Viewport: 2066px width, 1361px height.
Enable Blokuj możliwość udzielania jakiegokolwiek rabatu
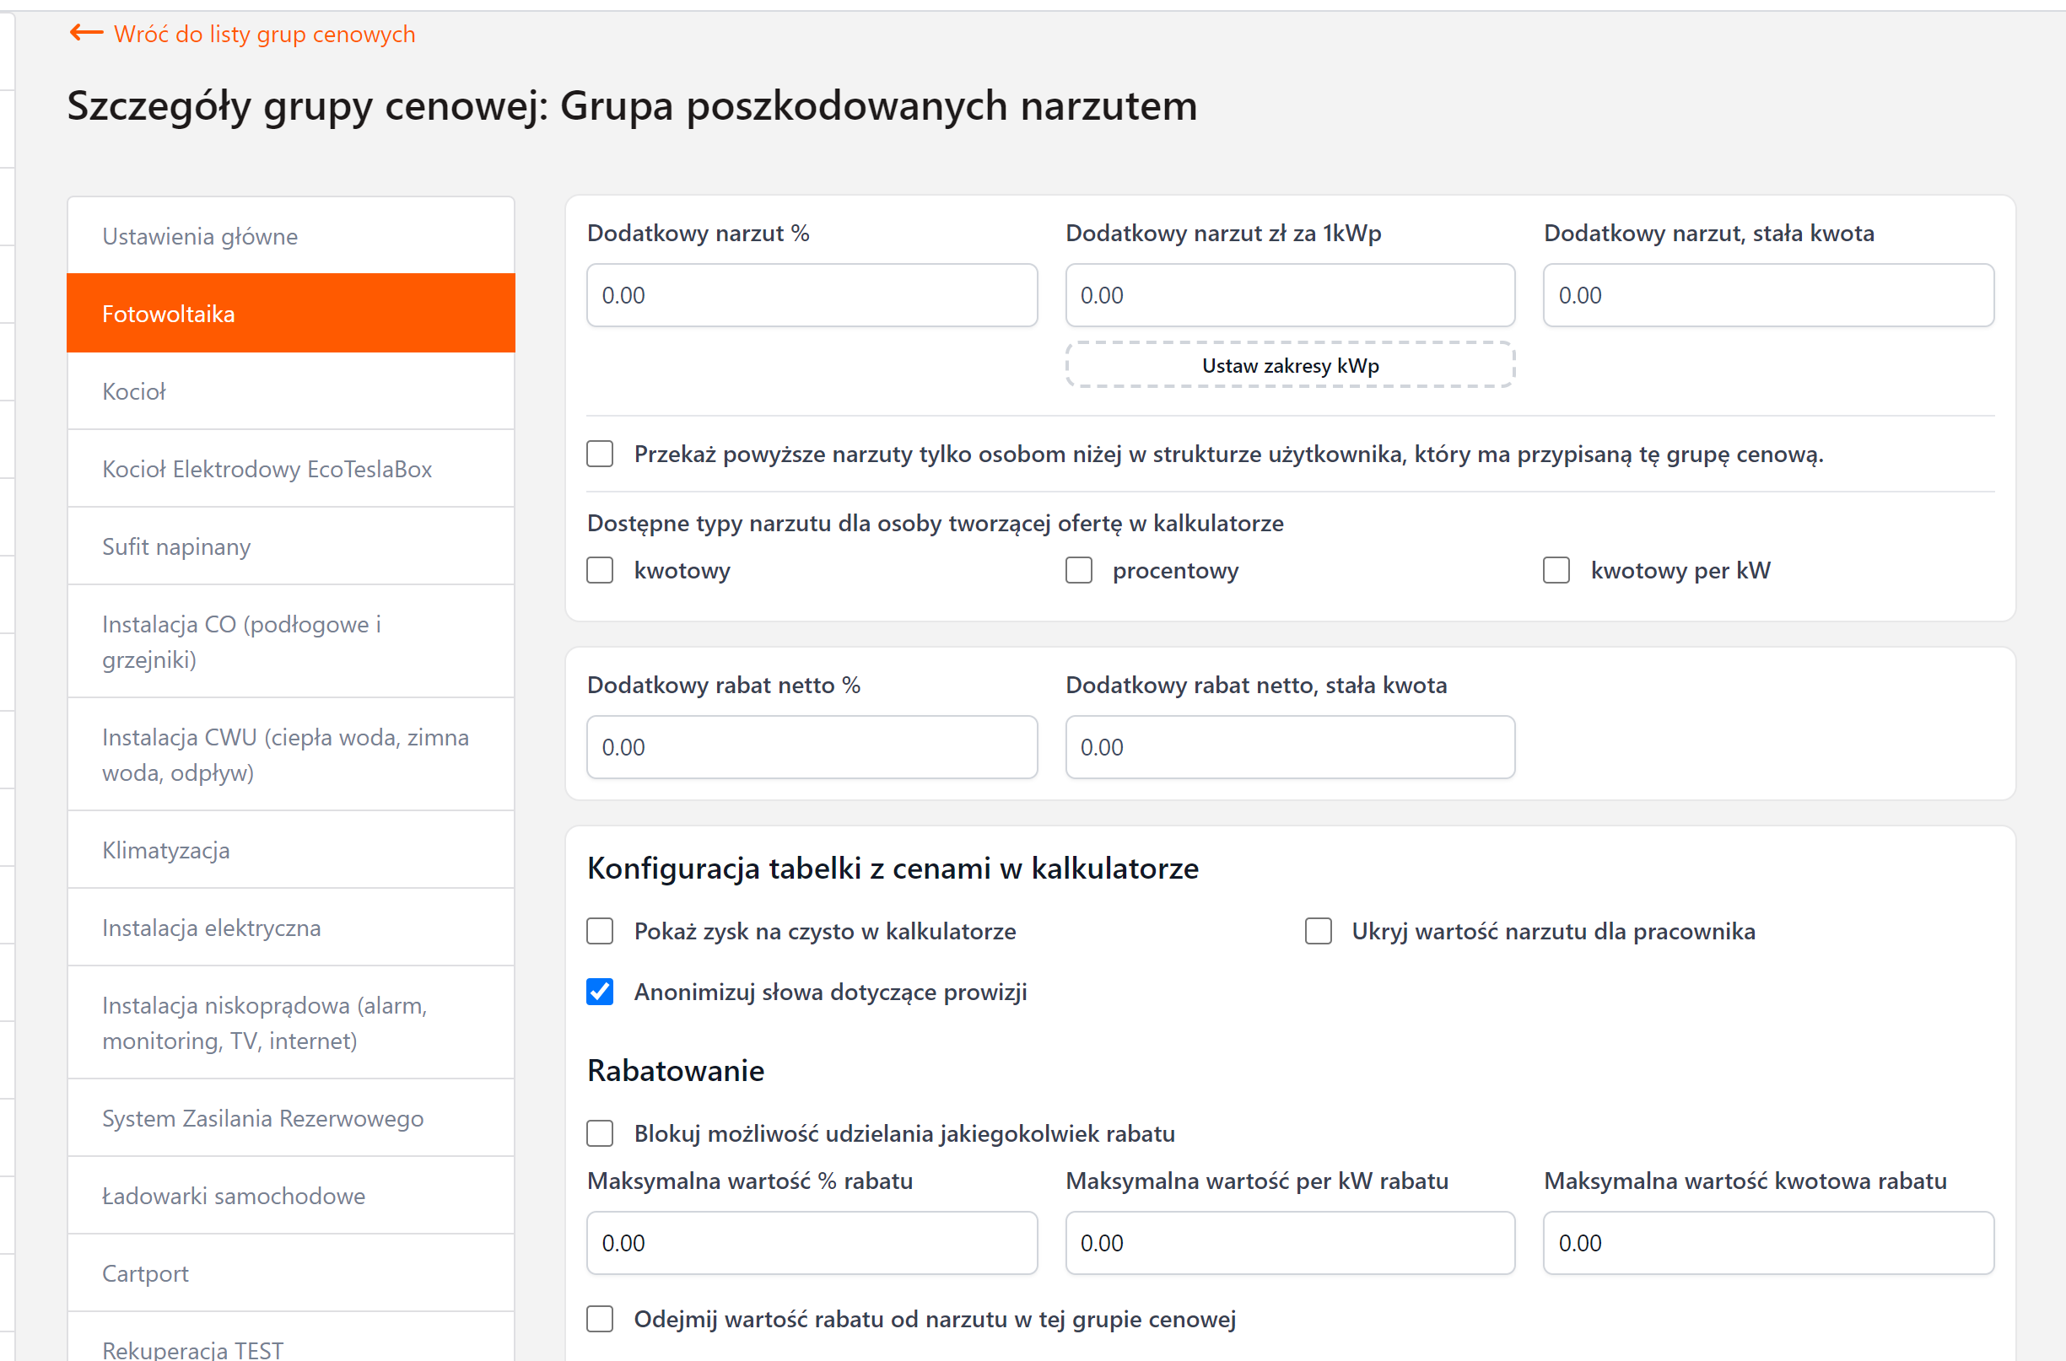[x=600, y=1132]
